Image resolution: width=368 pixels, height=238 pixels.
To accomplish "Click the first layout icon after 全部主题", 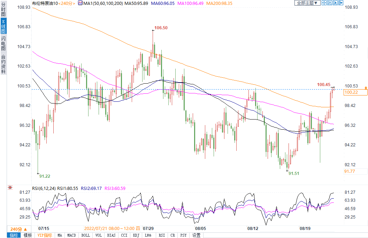I will 324,3.
